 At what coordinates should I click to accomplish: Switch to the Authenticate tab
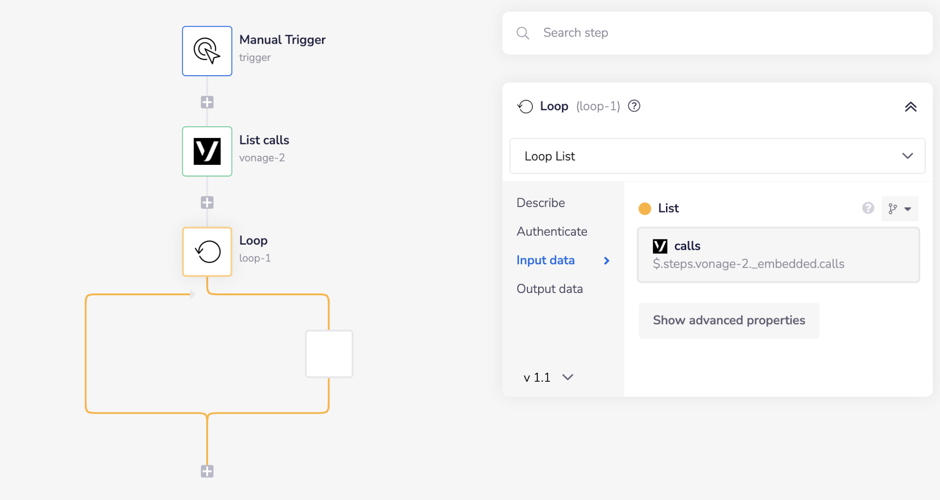pos(552,231)
